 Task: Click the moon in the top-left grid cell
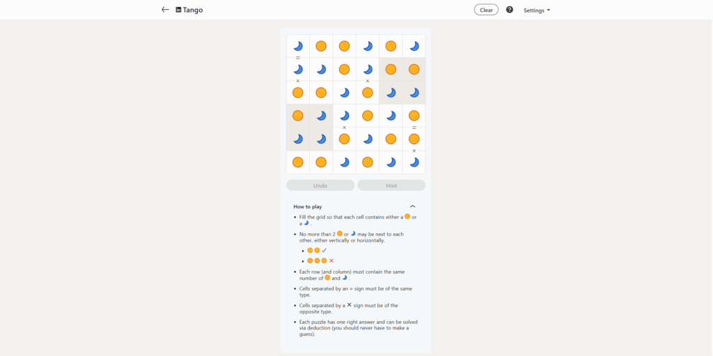[x=298, y=46]
